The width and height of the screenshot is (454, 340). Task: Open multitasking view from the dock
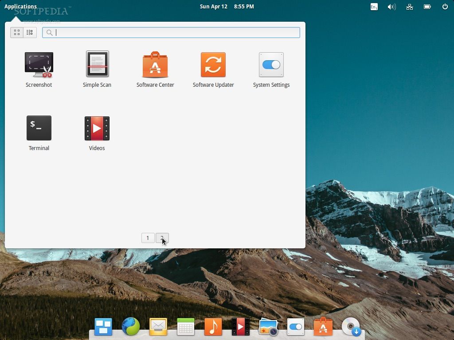click(103, 327)
